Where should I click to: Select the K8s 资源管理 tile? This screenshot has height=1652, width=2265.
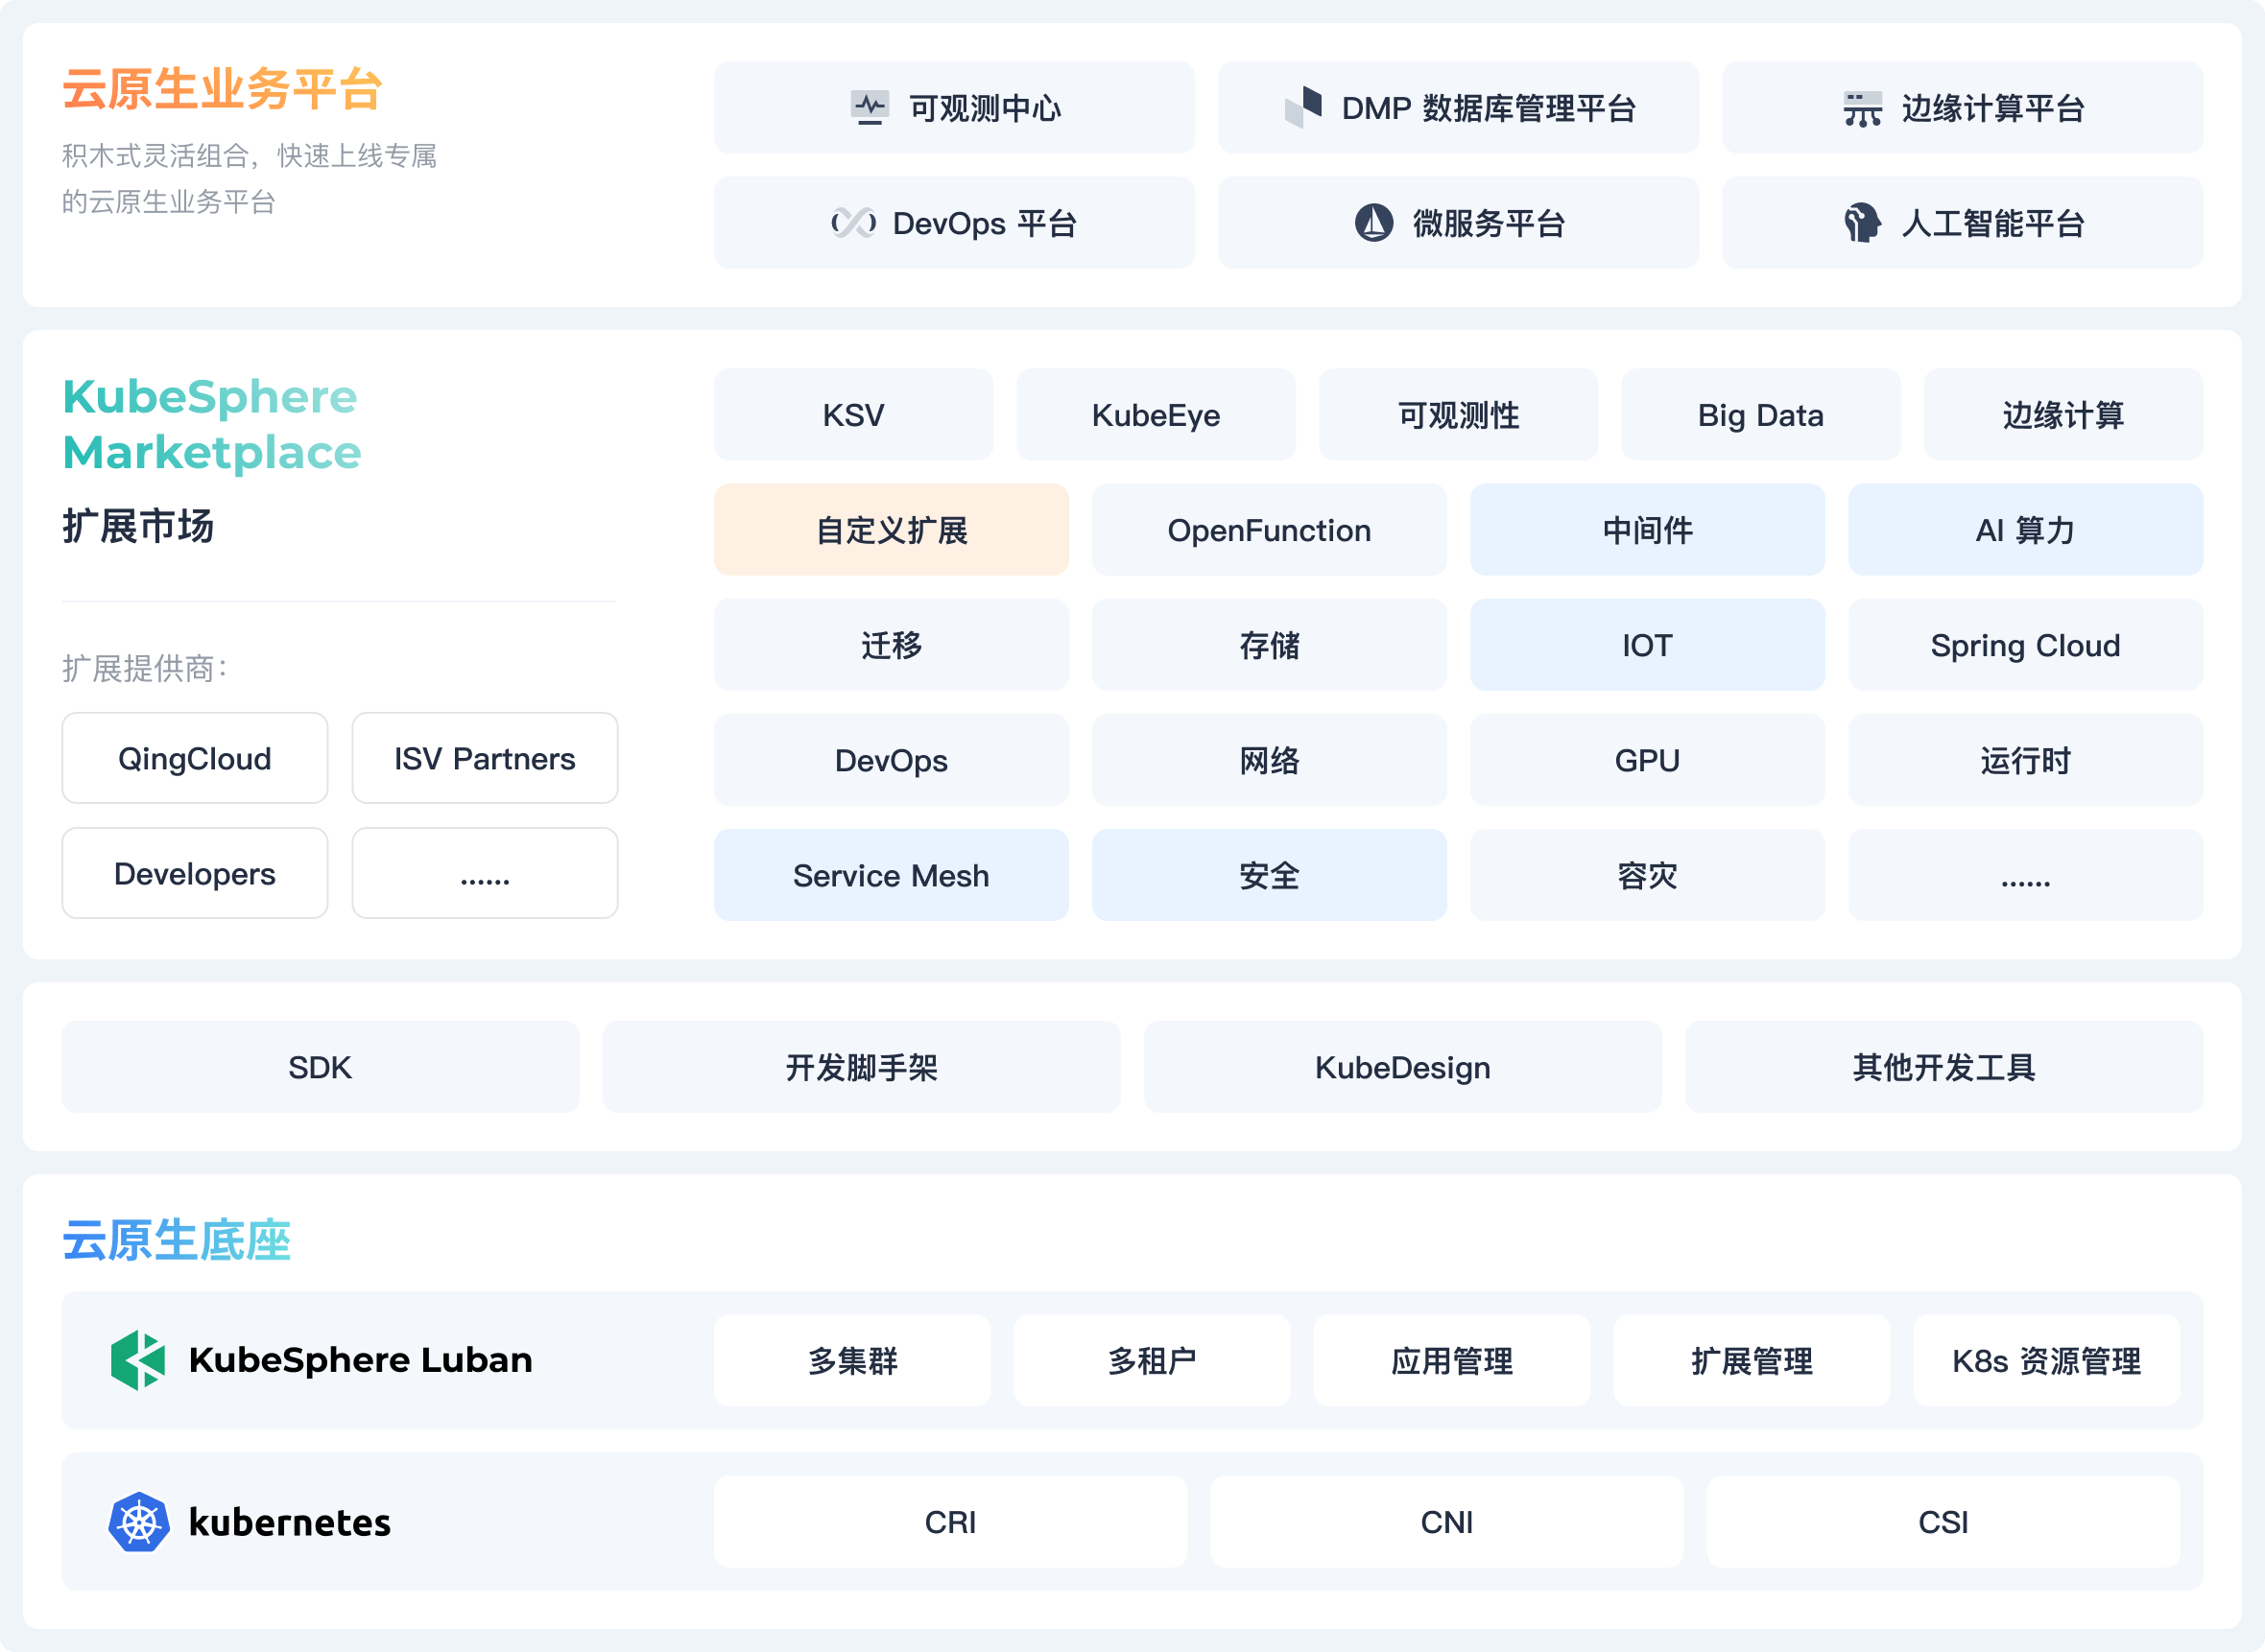tap(2046, 1360)
